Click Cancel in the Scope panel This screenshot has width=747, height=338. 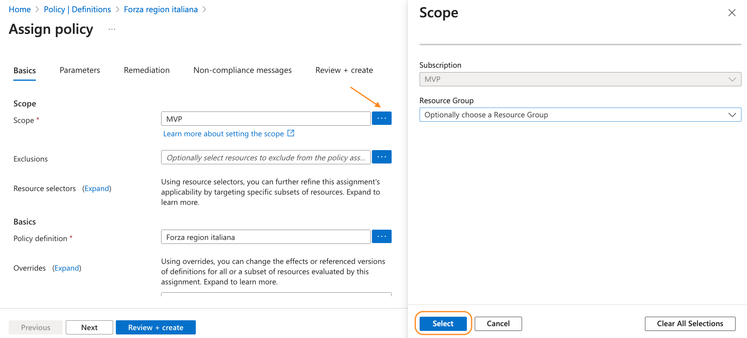point(498,323)
